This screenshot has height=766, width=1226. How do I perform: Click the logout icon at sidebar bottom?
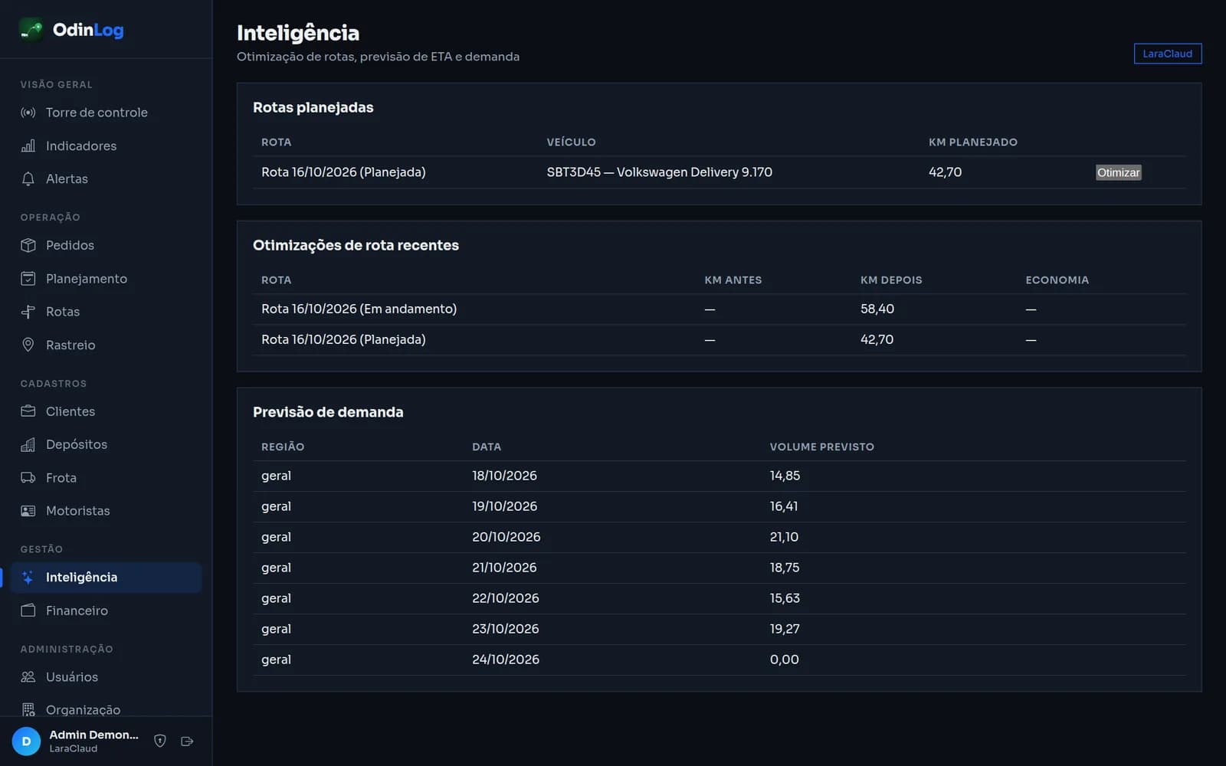[x=187, y=741]
